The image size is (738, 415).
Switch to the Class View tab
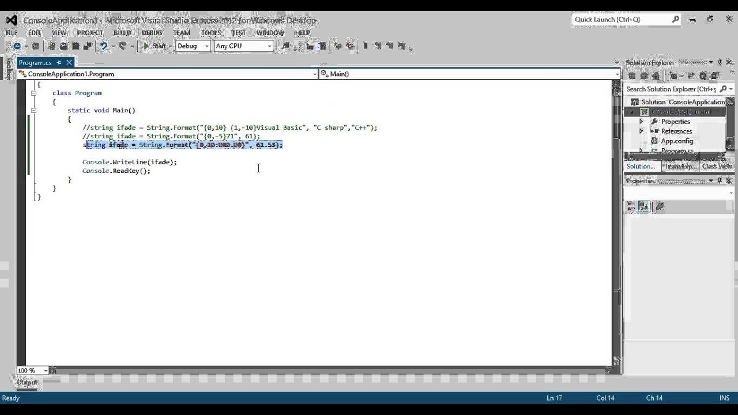click(x=717, y=166)
